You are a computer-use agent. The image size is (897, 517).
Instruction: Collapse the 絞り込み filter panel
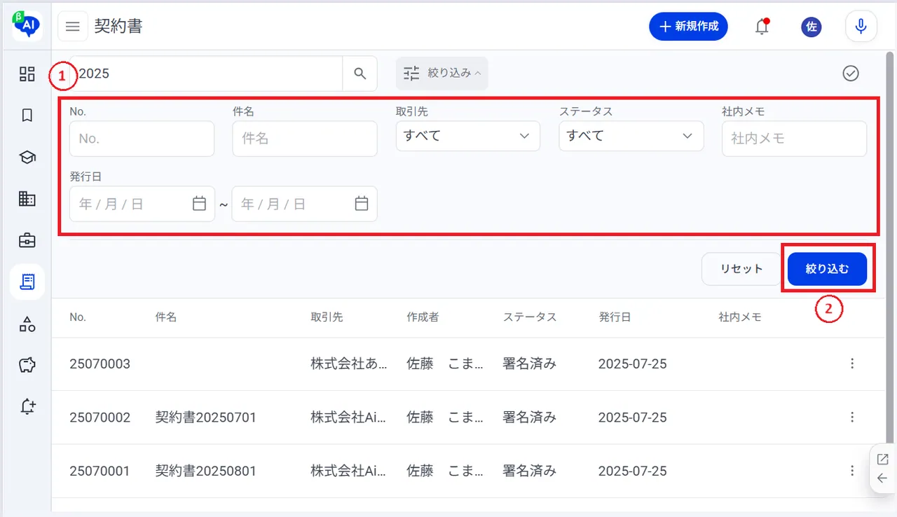(442, 73)
